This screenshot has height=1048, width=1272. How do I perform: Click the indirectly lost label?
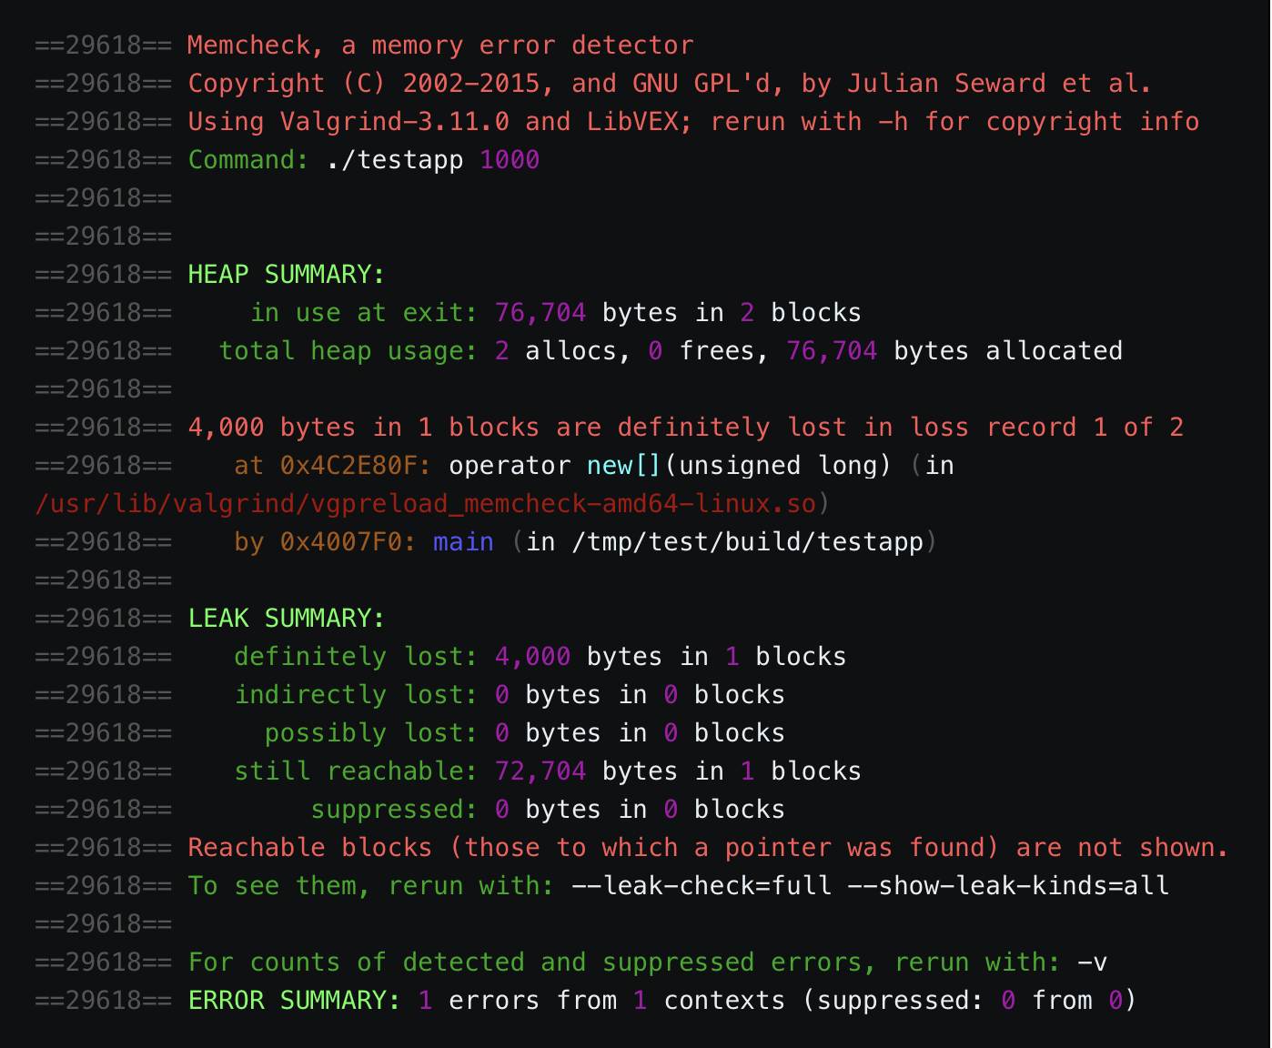click(x=356, y=695)
